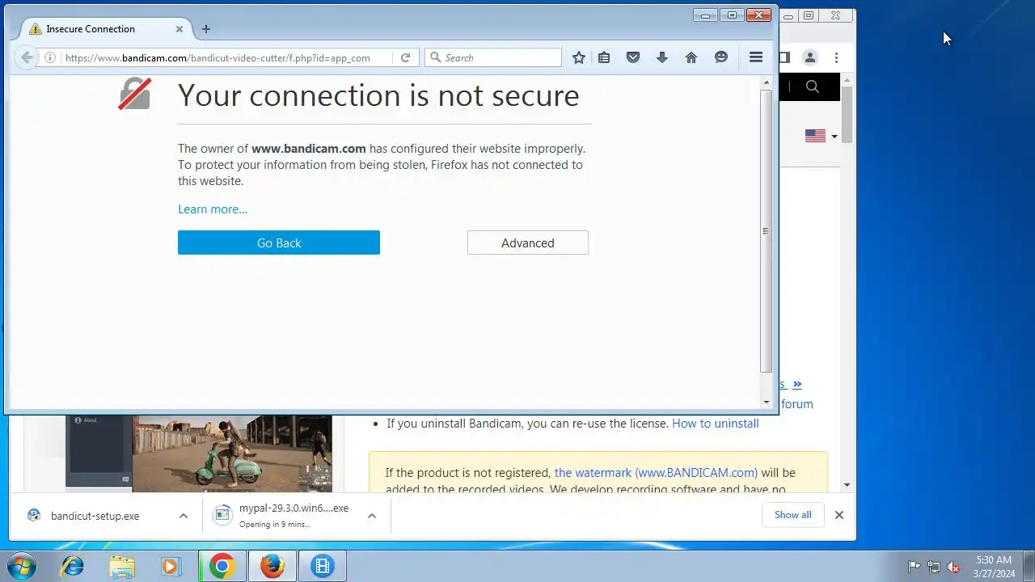Close the Chrome downloads bar
This screenshot has height=582, width=1035.
click(x=839, y=515)
